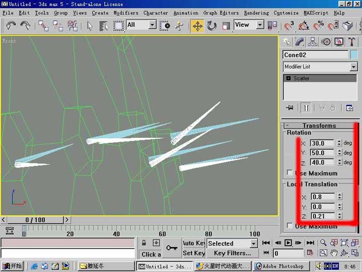Image resolution: width=362 pixels, height=272 pixels.
Task: Select the Select and Link tool
Action: coord(43,25)
